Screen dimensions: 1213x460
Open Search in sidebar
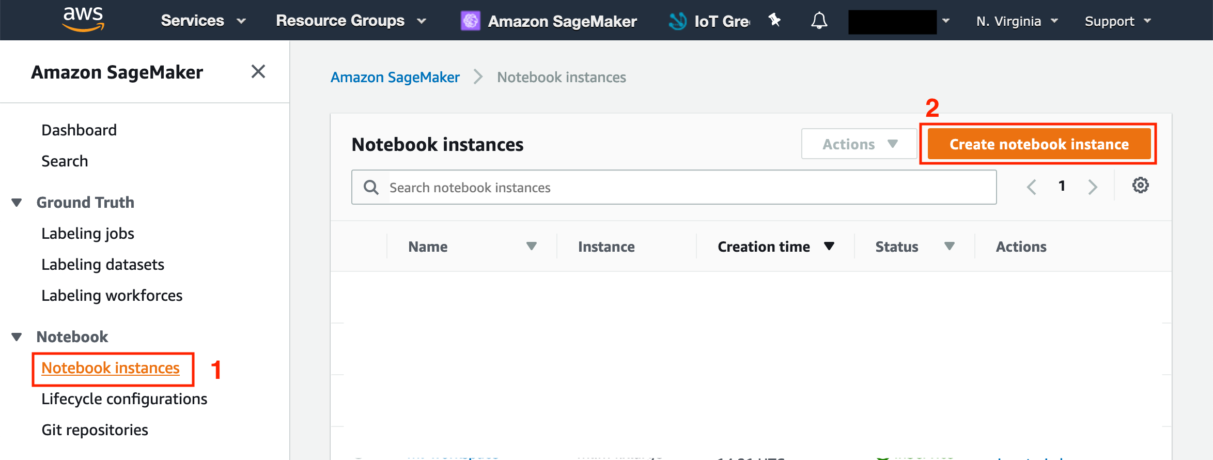65,161
